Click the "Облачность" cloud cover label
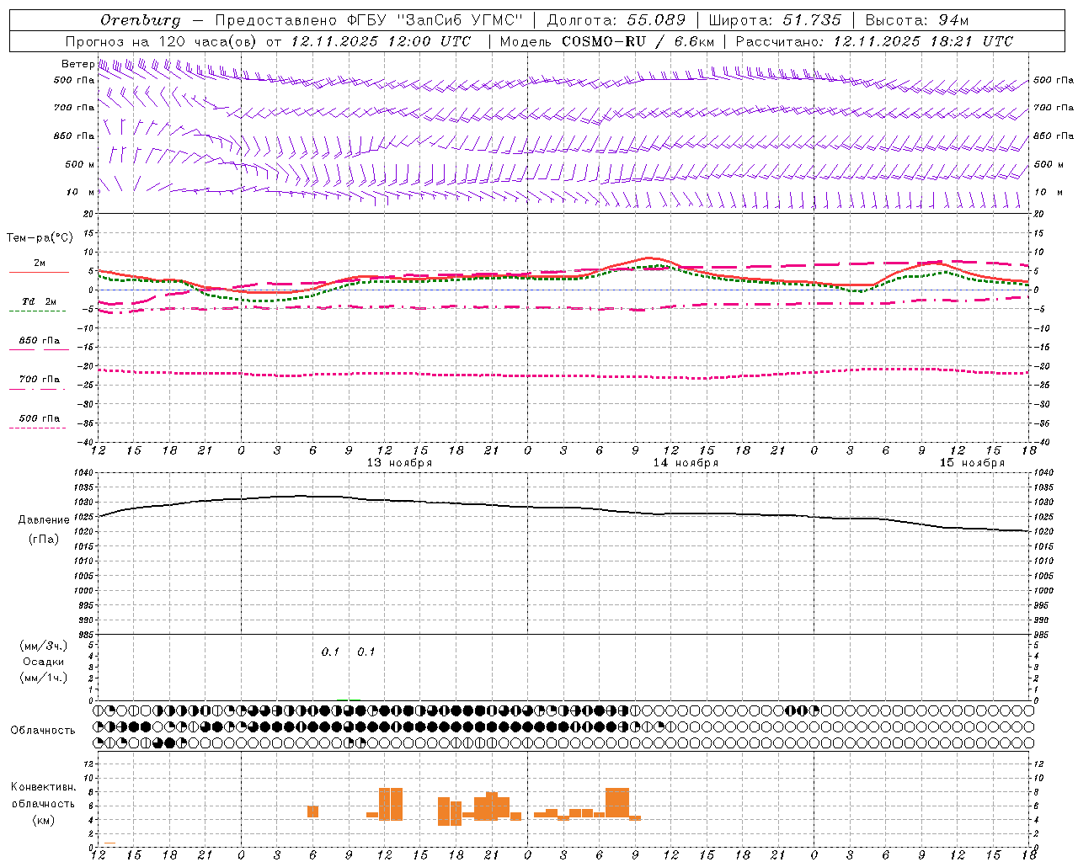 43,731
